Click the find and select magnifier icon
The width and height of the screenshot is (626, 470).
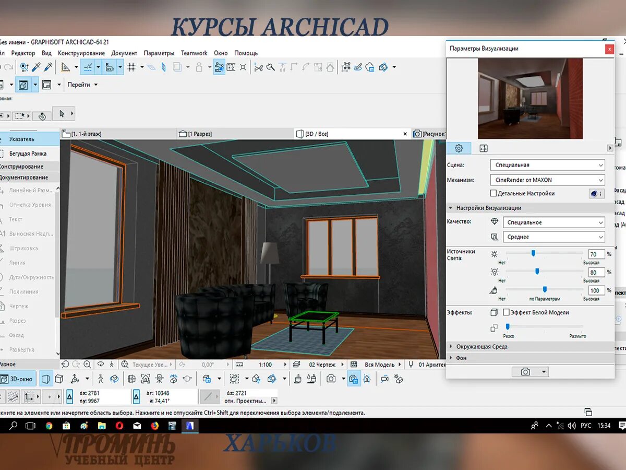point(24,67)
